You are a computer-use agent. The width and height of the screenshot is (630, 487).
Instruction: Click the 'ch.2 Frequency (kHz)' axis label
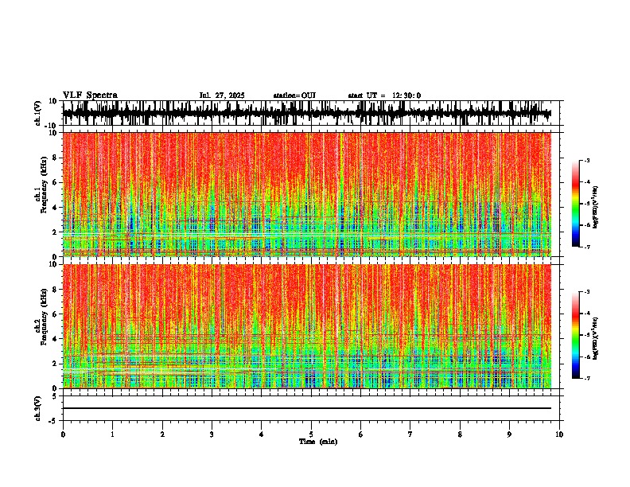click(41, 317)
